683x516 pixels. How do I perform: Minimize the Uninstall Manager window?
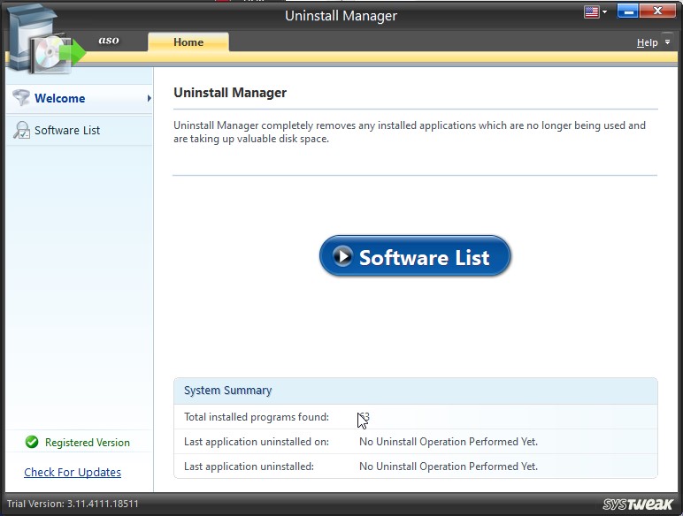[628, 11]
